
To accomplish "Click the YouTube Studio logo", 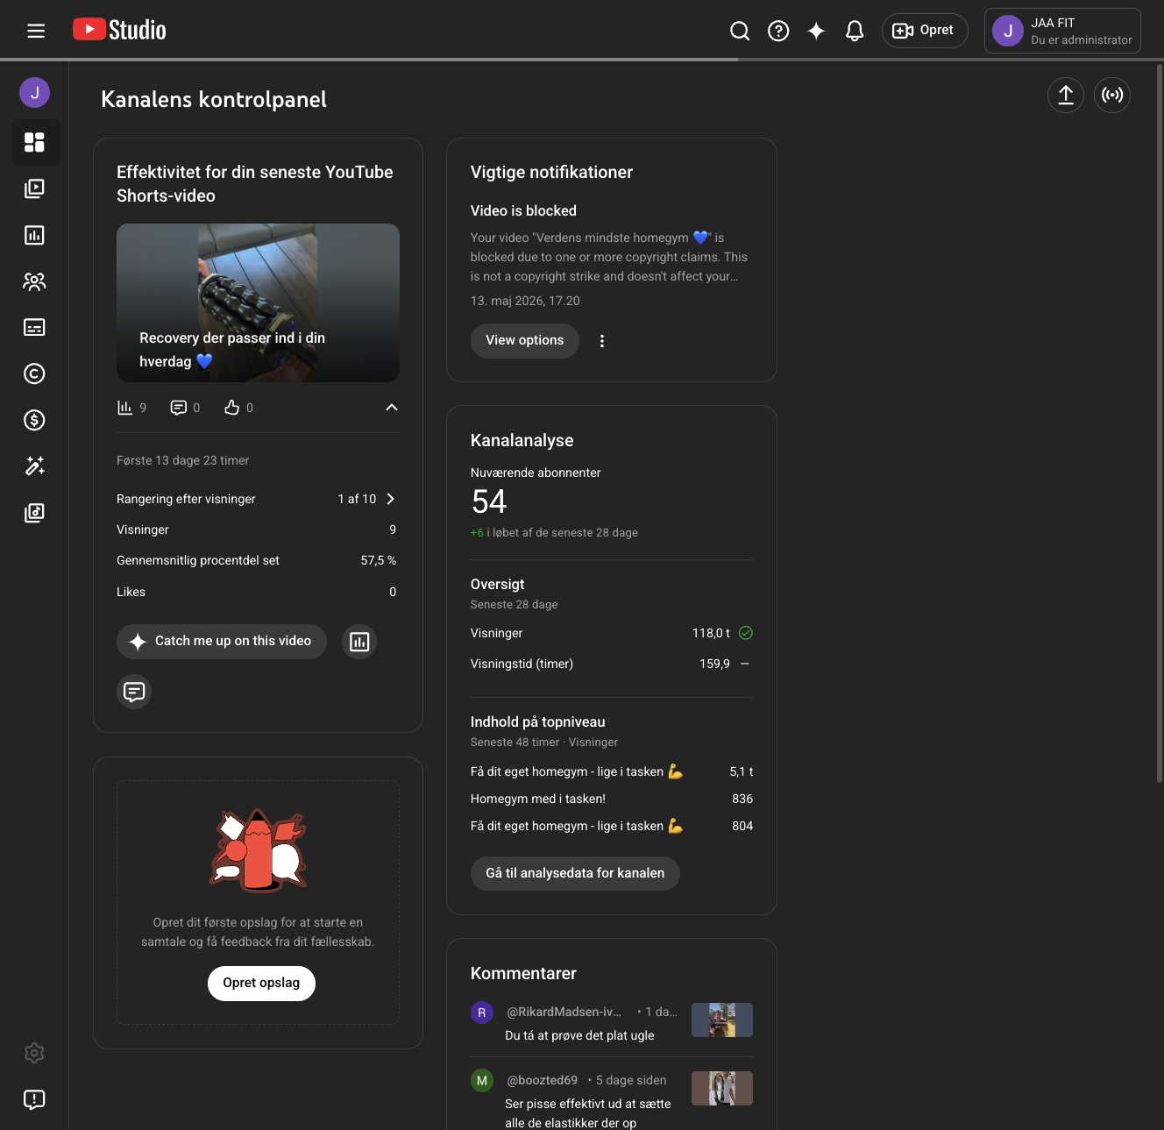I will pos(119,30).
